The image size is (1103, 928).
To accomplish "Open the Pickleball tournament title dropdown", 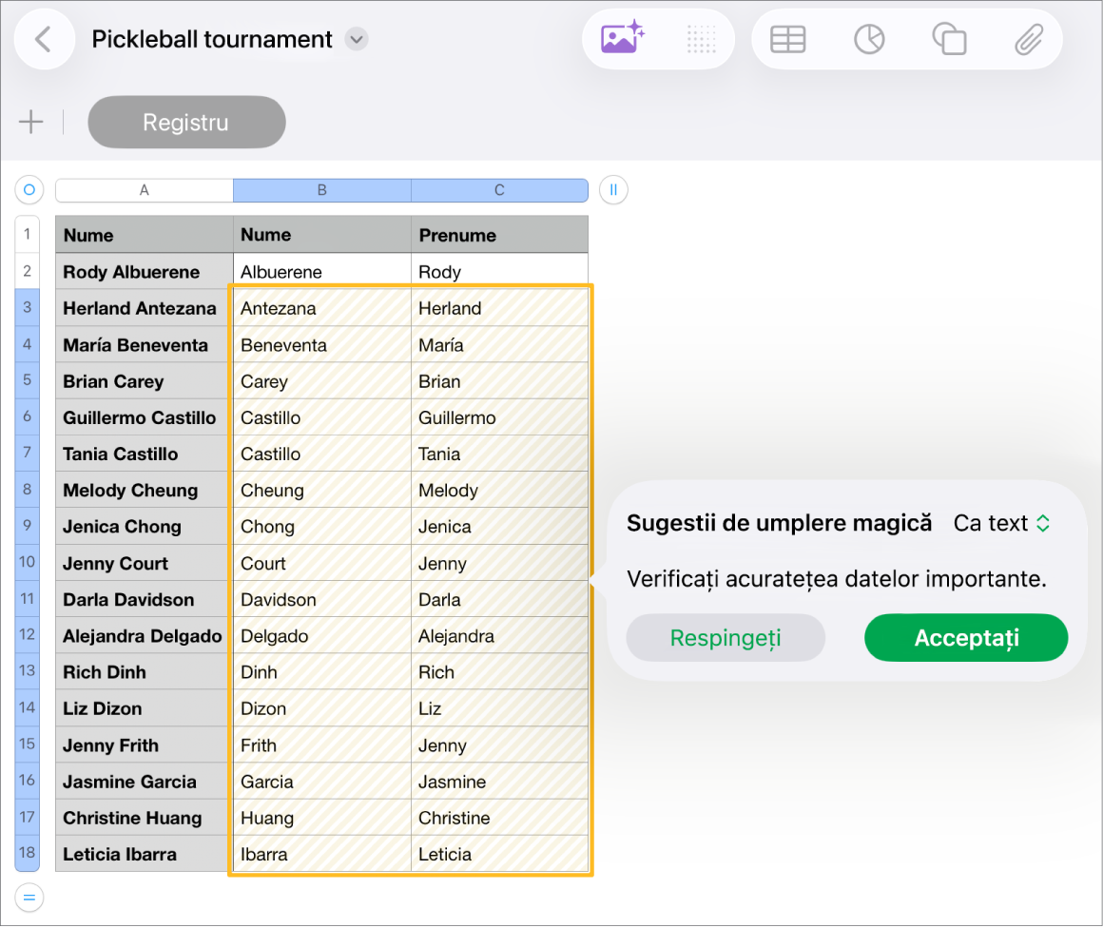I will [357, 39].
